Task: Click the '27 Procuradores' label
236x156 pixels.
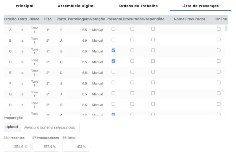Action: [46, 138]
